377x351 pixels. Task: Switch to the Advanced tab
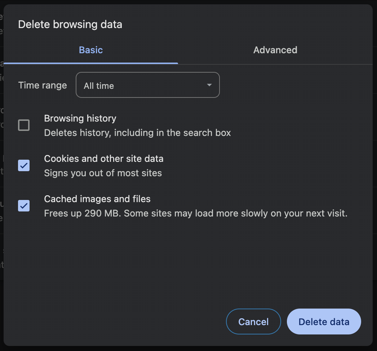pos(275,50)
